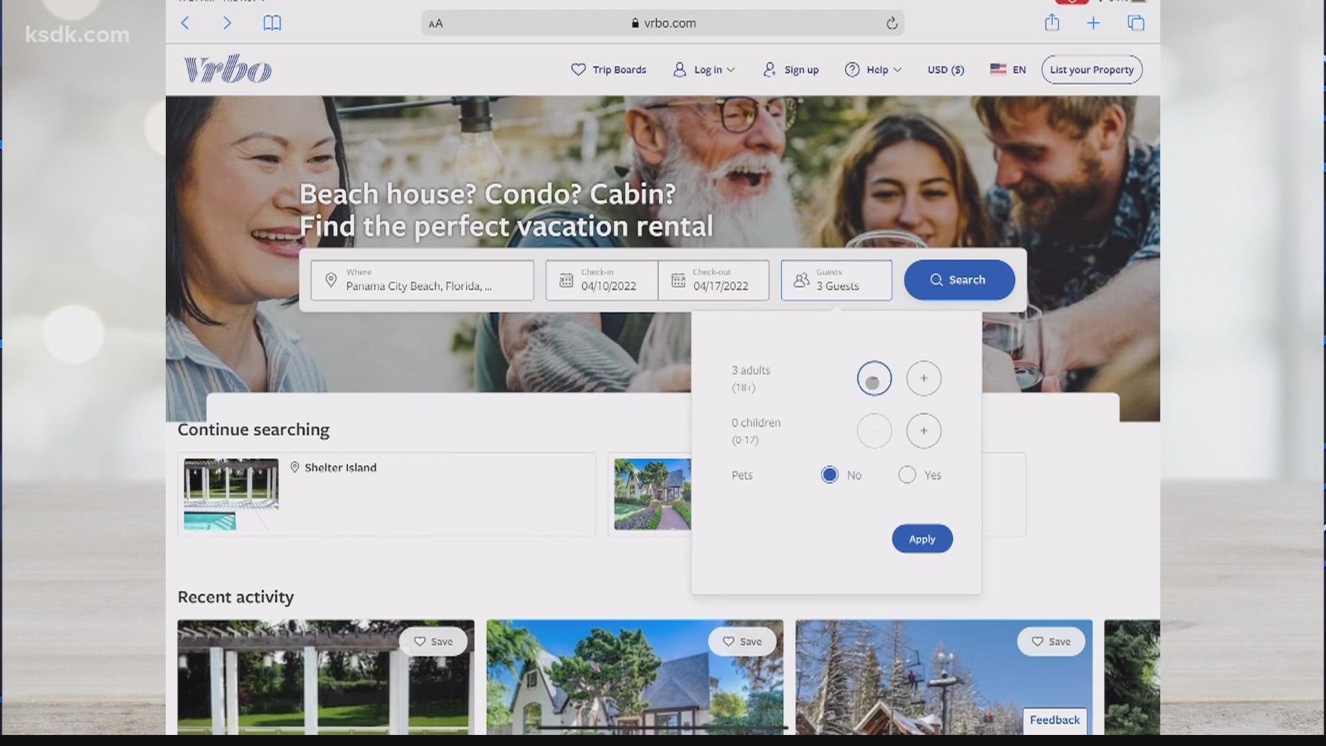This screenshot has width=1326, height=746.
Task: Open Safari bookmarks book icon
Action: pos(272,23)
